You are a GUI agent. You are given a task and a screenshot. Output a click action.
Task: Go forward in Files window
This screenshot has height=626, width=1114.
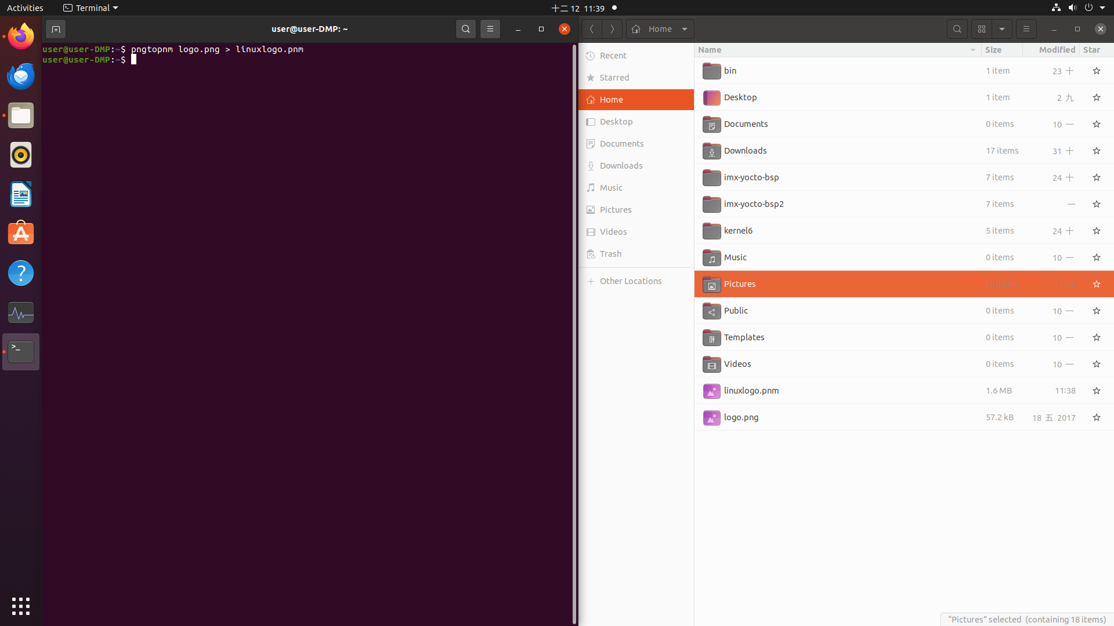[612, 29]
